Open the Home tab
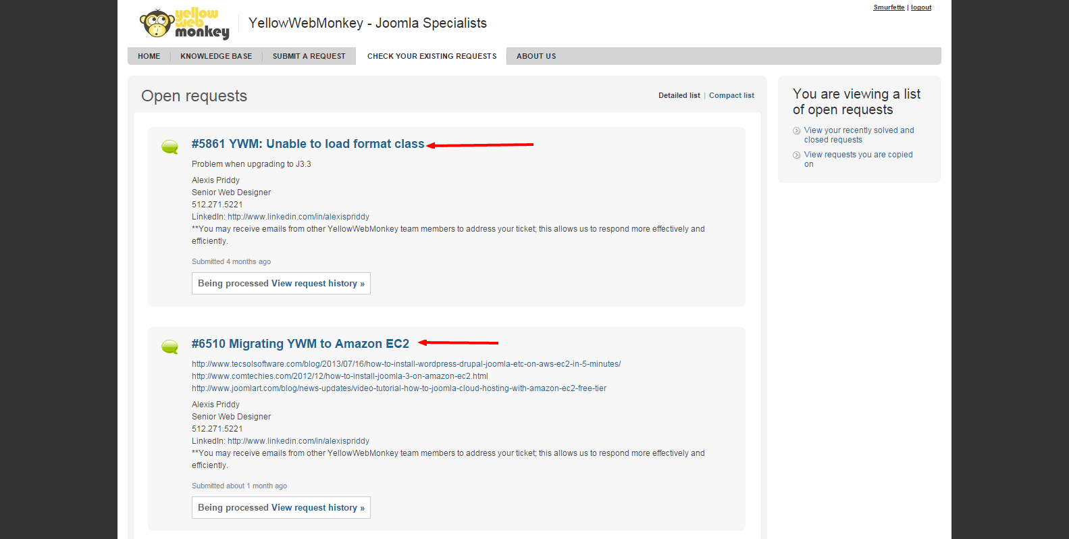 click(x=149, y=56)
